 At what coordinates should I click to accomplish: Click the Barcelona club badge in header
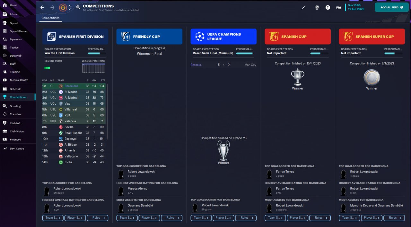[63, 7]
